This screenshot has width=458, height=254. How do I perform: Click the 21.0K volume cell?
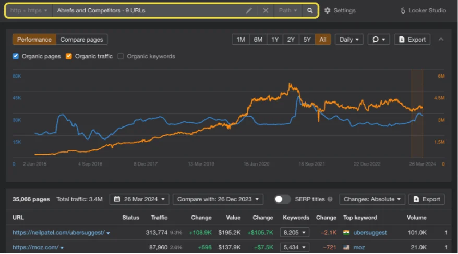coord(418,247)
